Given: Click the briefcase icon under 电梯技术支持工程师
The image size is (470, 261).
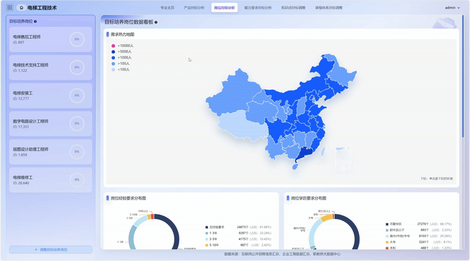Looking at the screenshot, I should coord(15,70).
